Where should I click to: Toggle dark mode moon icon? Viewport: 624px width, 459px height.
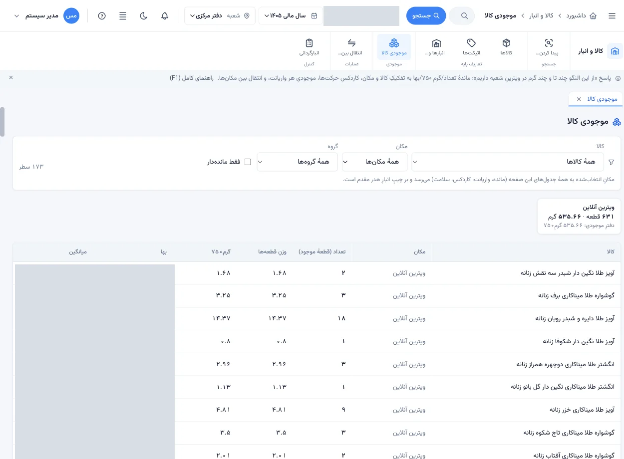[144, 16]
